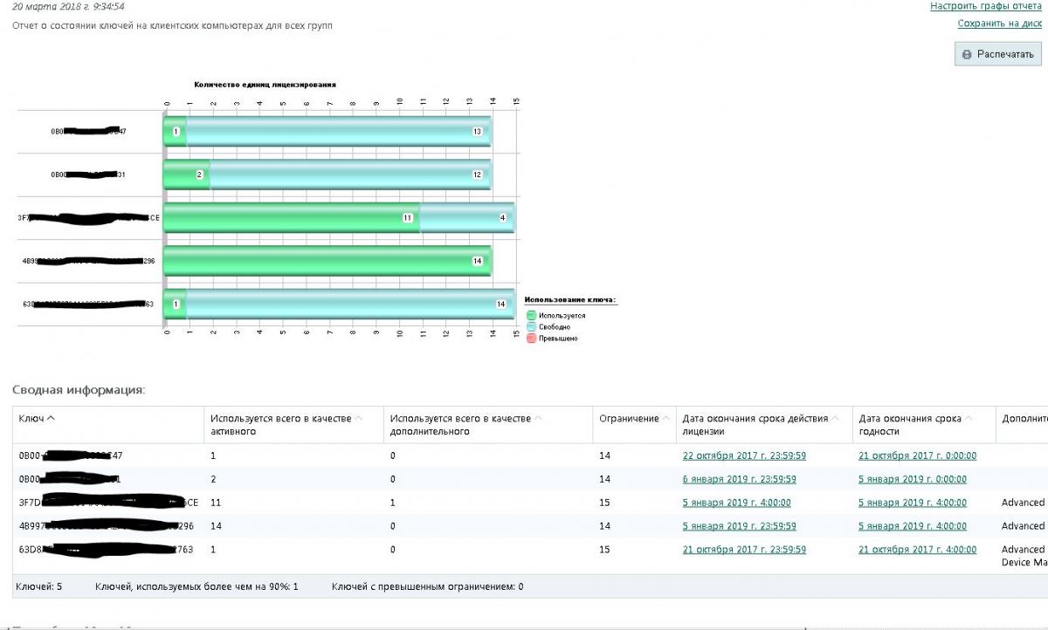Click Ключей с превышенным ограничением: 0 text

[428, 586]
